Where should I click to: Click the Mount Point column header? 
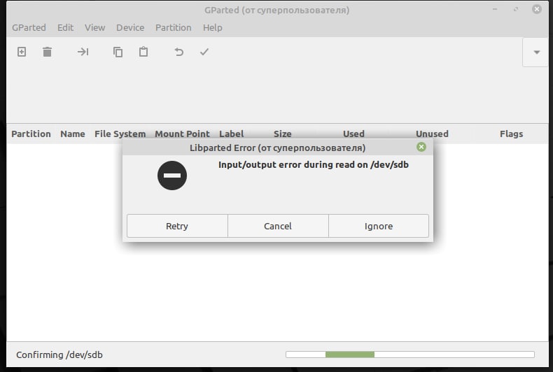click(182, 134)
